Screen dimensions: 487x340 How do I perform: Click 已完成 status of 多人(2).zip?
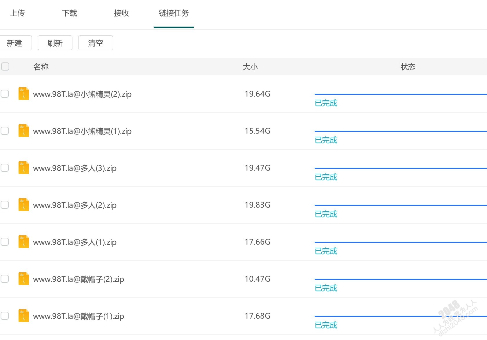coord(326,214)
